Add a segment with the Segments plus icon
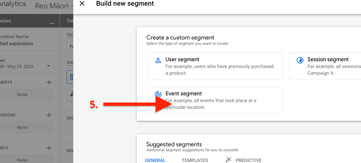The width and height of the screenshot is (361, 163). [49, 82]
